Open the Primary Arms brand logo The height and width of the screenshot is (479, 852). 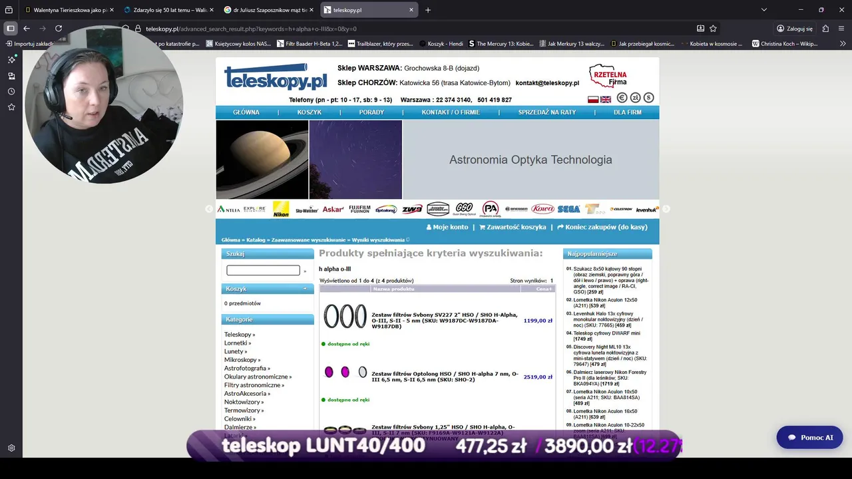491,209
